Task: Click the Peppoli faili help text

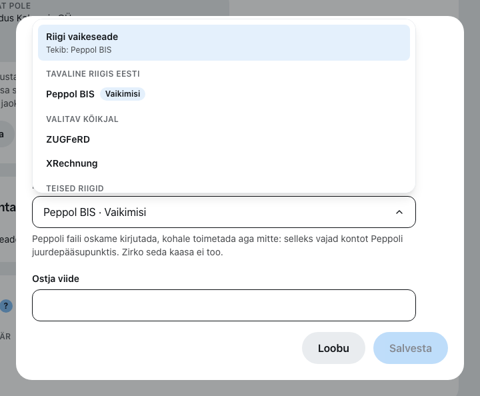Action: coord(217,245)
